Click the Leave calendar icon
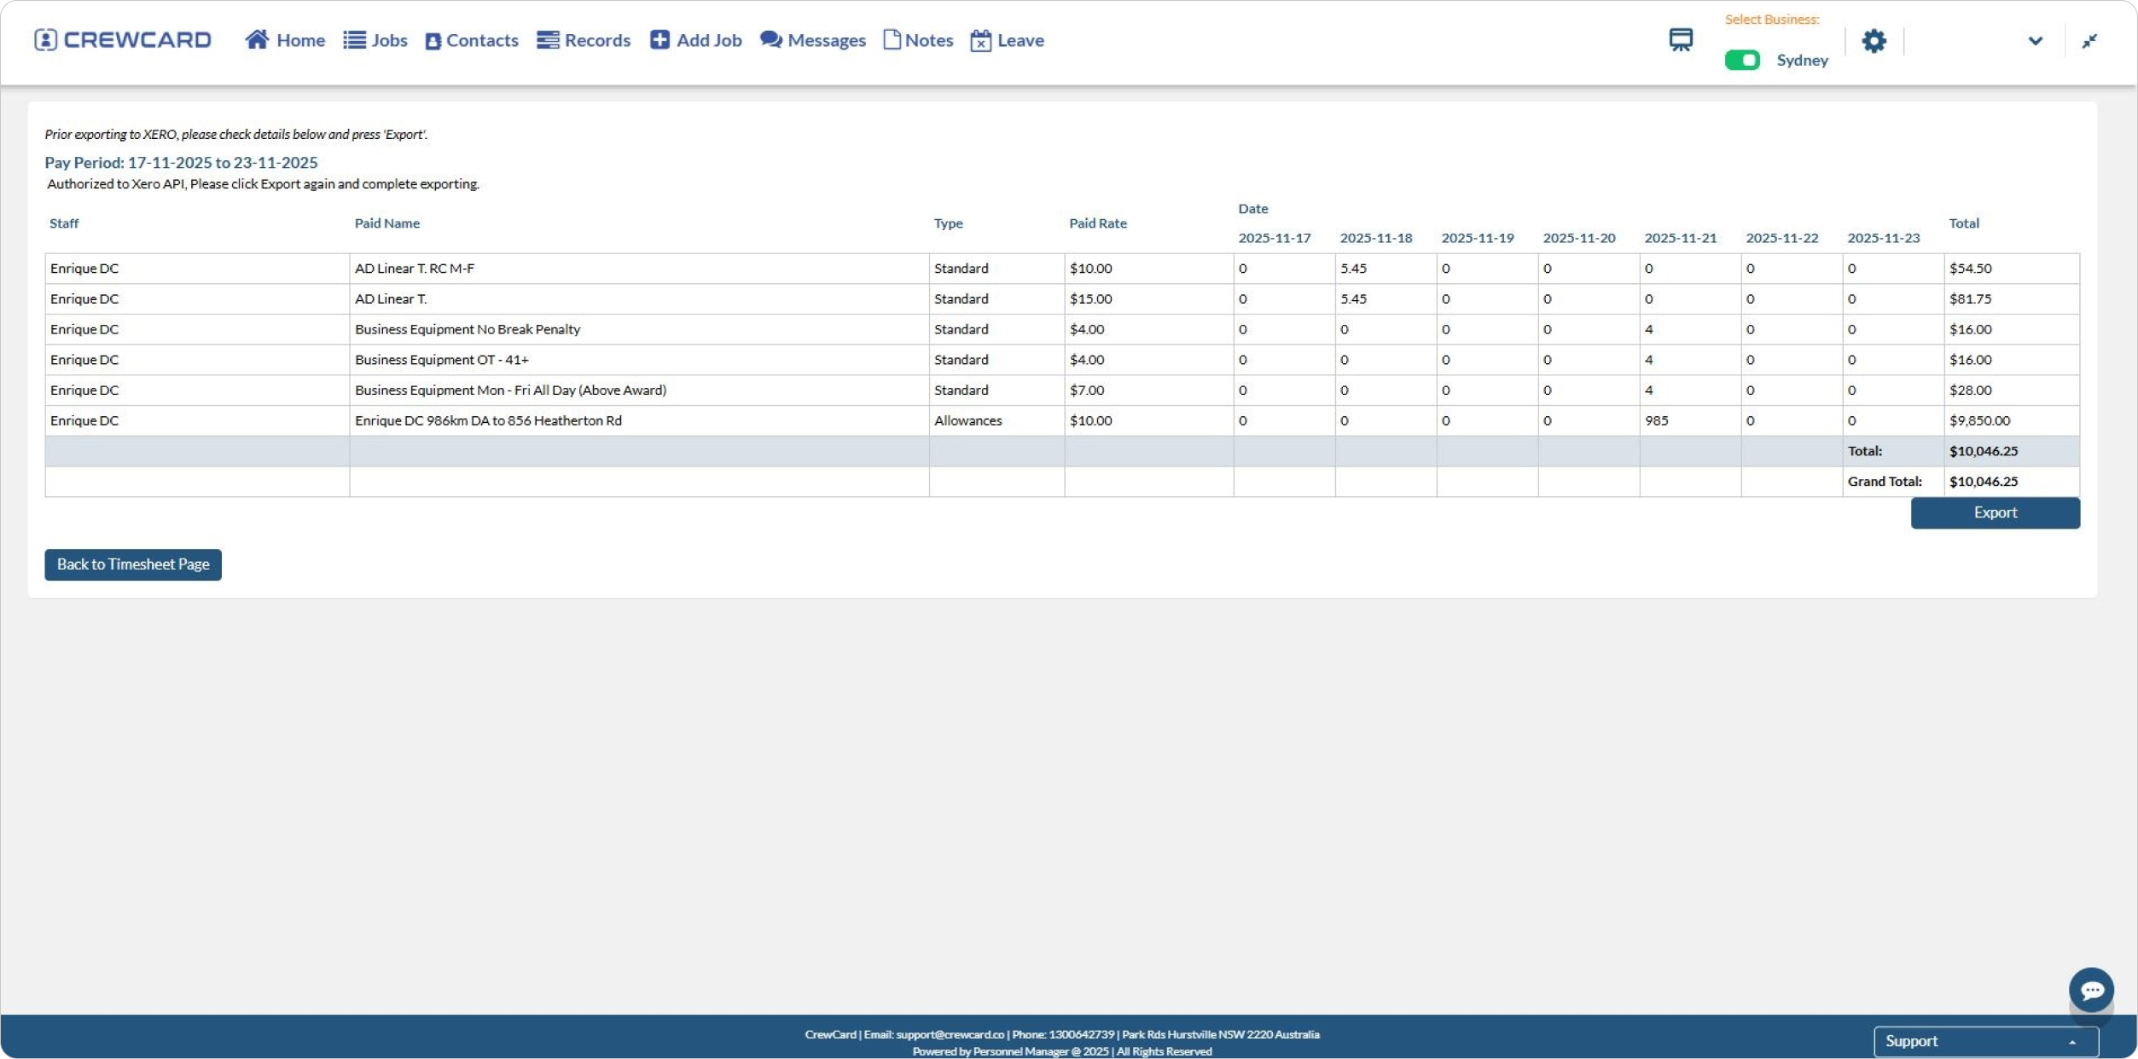 pos(981,41)
